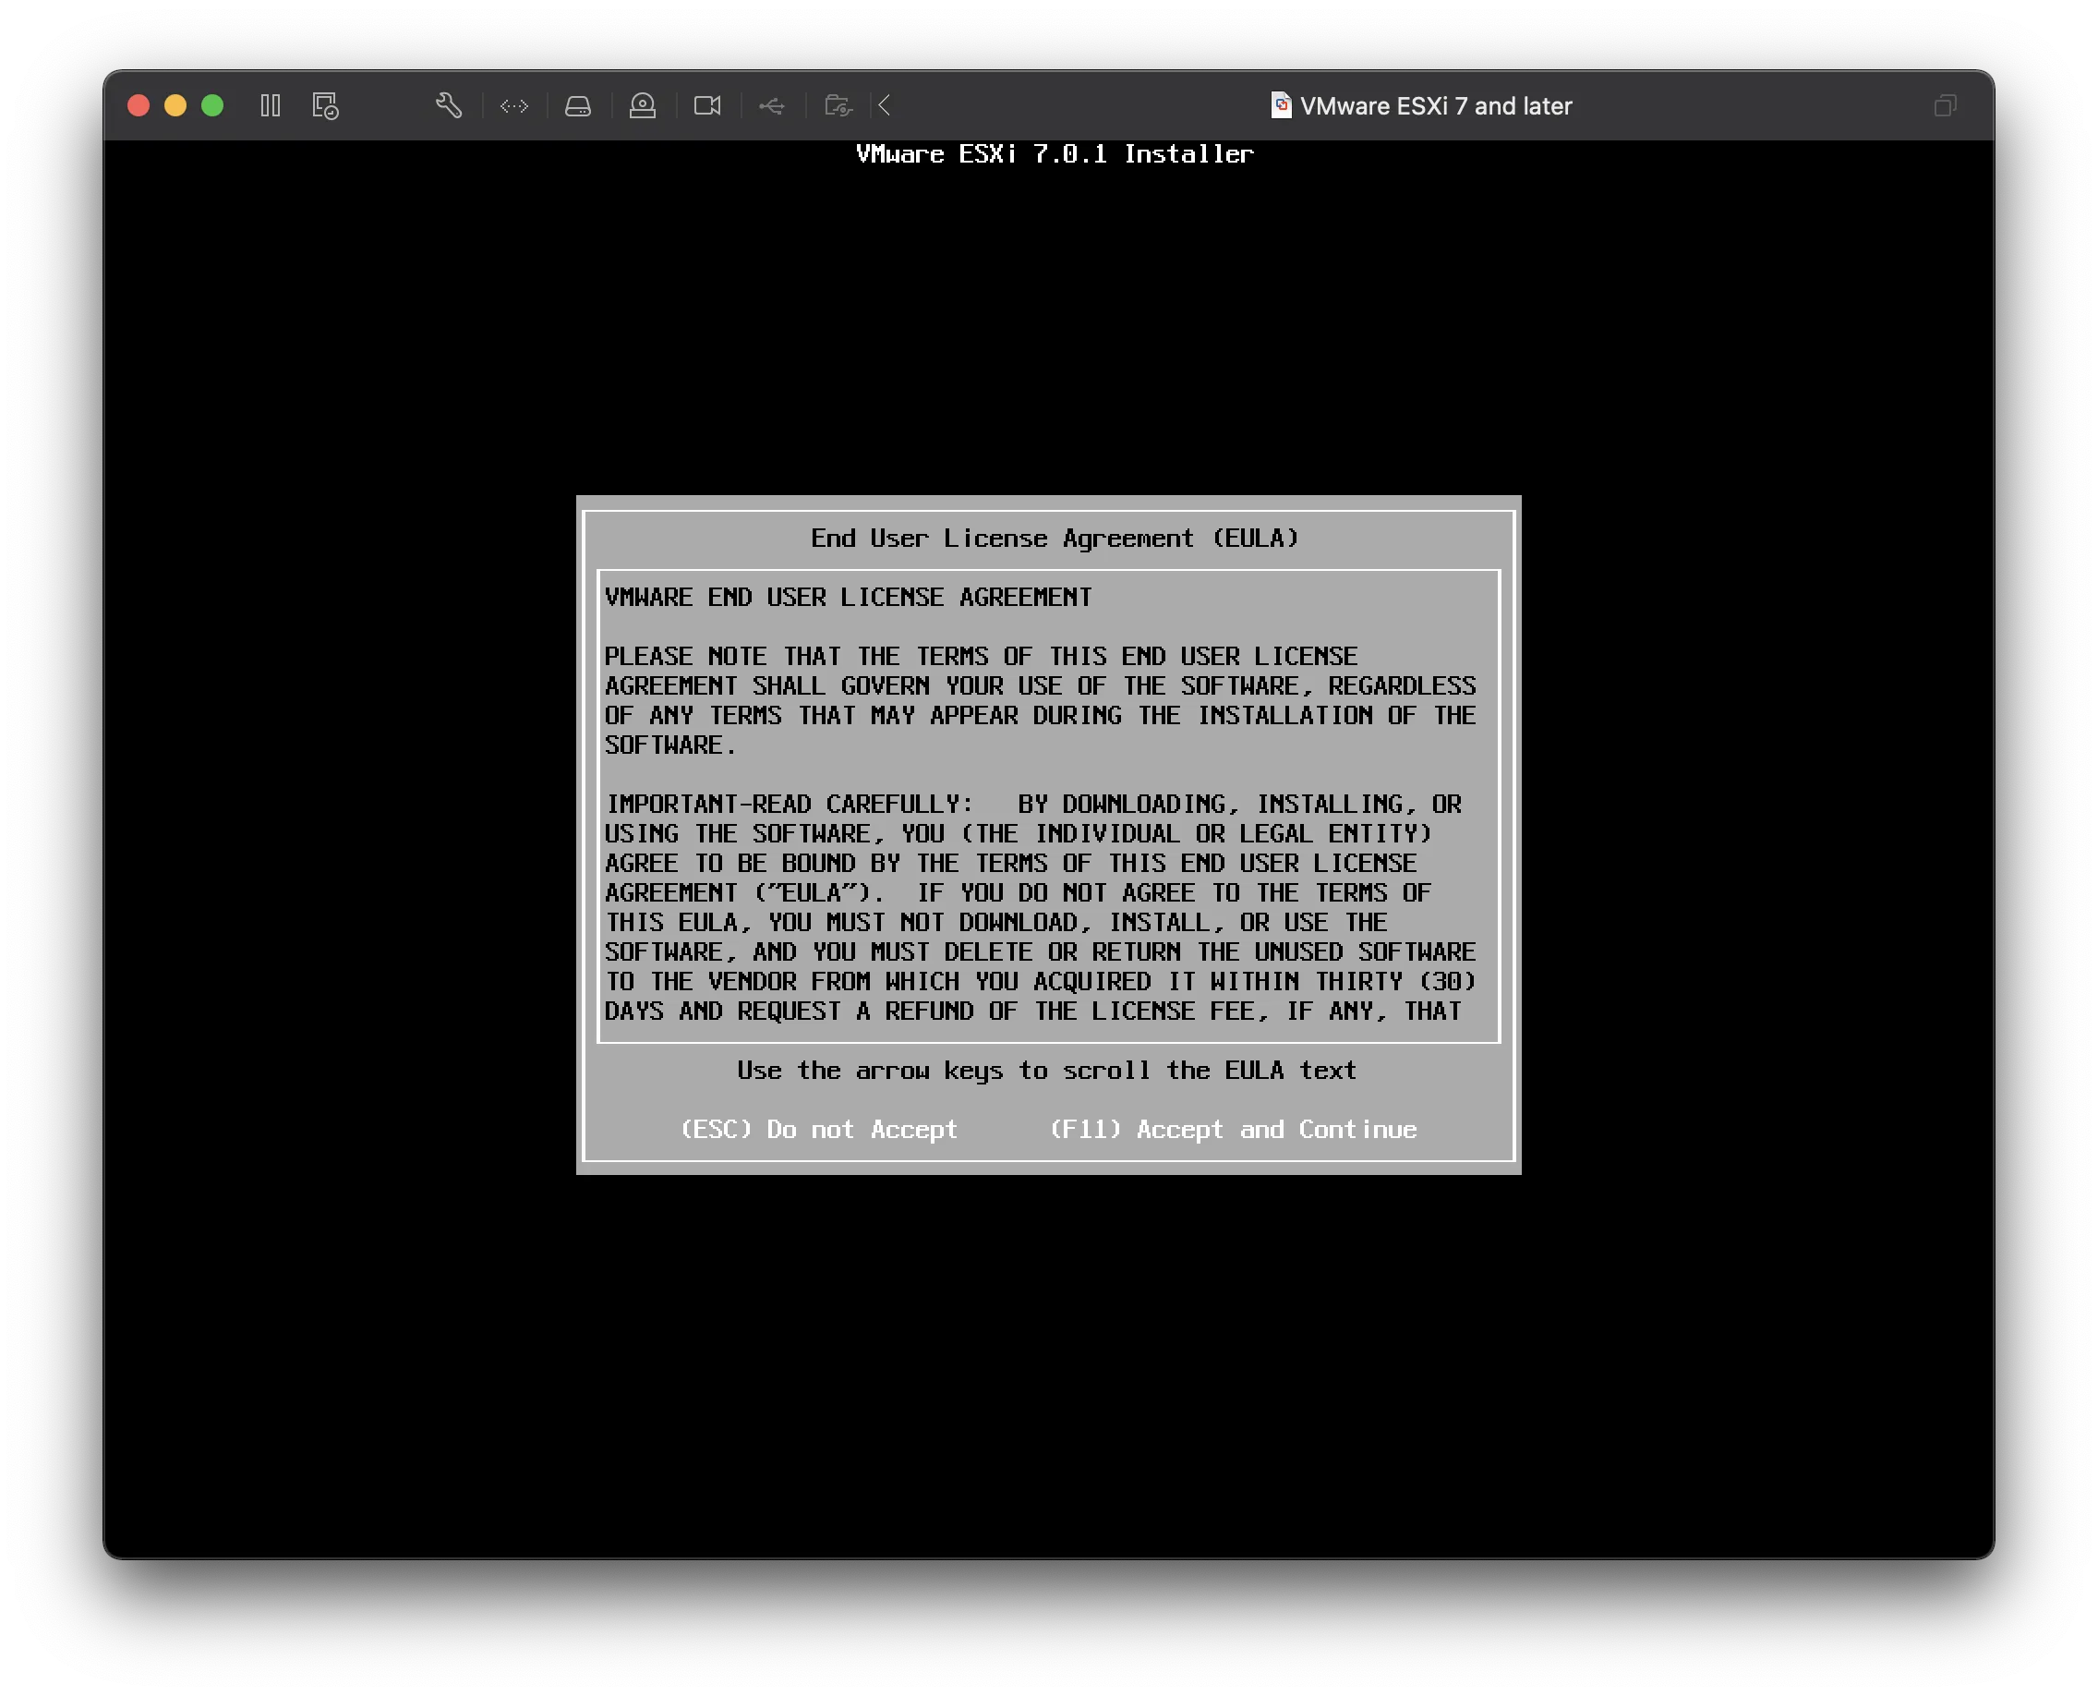Enter full screen with green button

click(x=212, y=105)
